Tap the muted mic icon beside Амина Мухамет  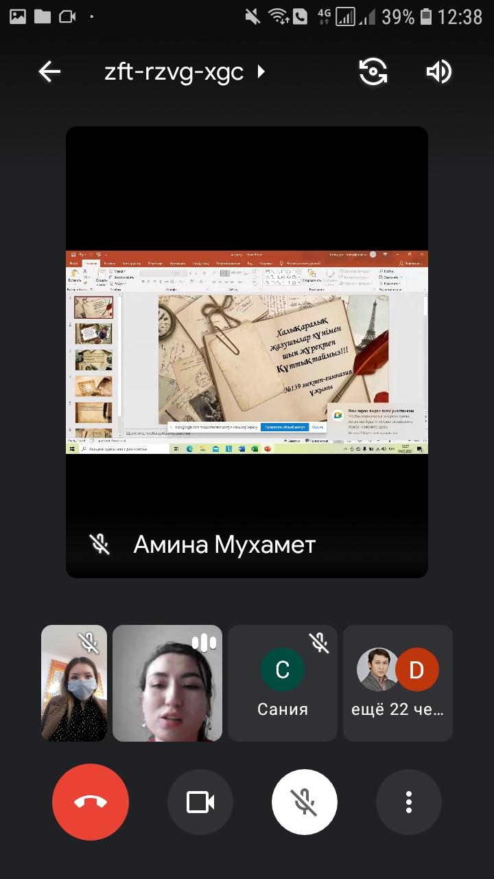(x=100, y=545)
